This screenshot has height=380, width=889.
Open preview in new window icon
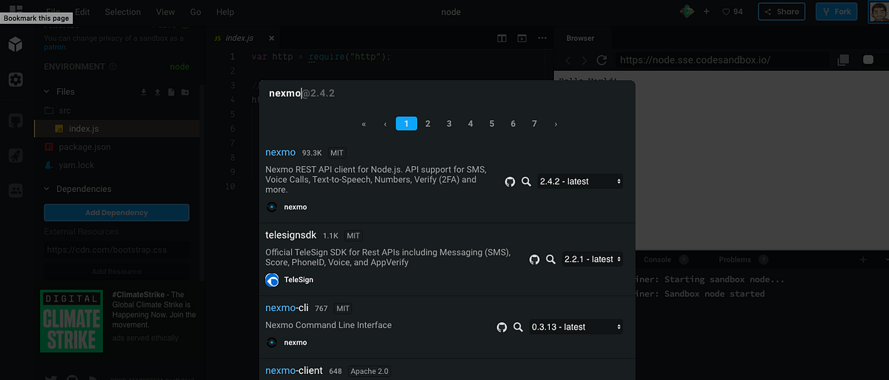pyautogui.click(x=843, y=60)
